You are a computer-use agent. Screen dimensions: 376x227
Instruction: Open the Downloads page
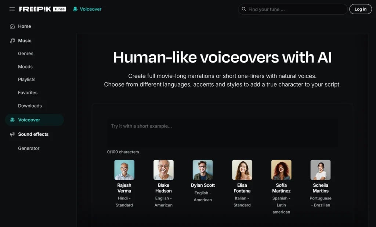(x=30, y=106)
